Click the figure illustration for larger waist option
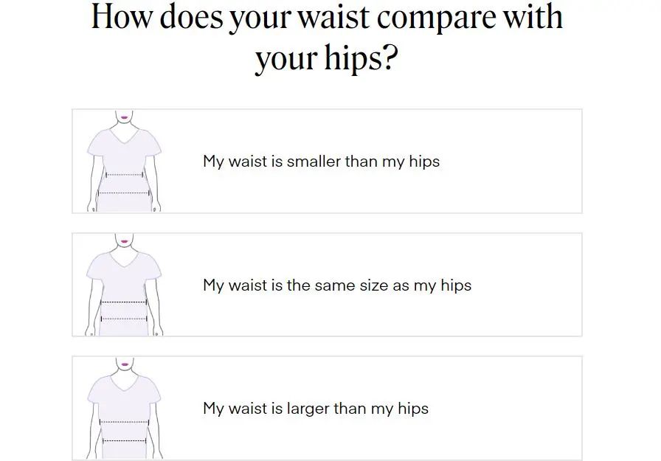This screenshot has height=461, width=661. coord(124,409)
